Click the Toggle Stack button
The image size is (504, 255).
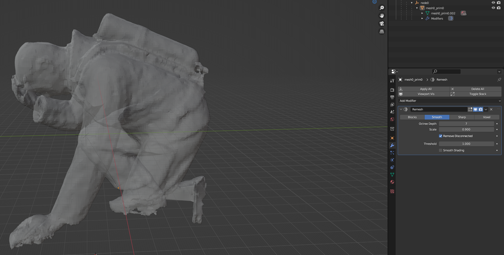475,94
